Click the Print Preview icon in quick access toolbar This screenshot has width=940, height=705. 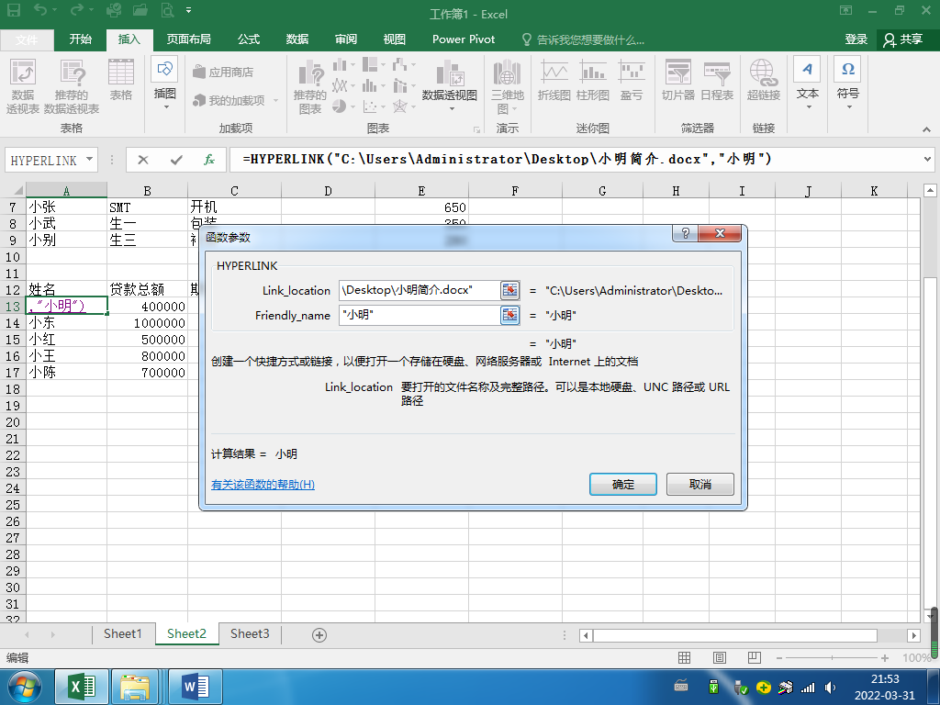(x=167, y=10)
